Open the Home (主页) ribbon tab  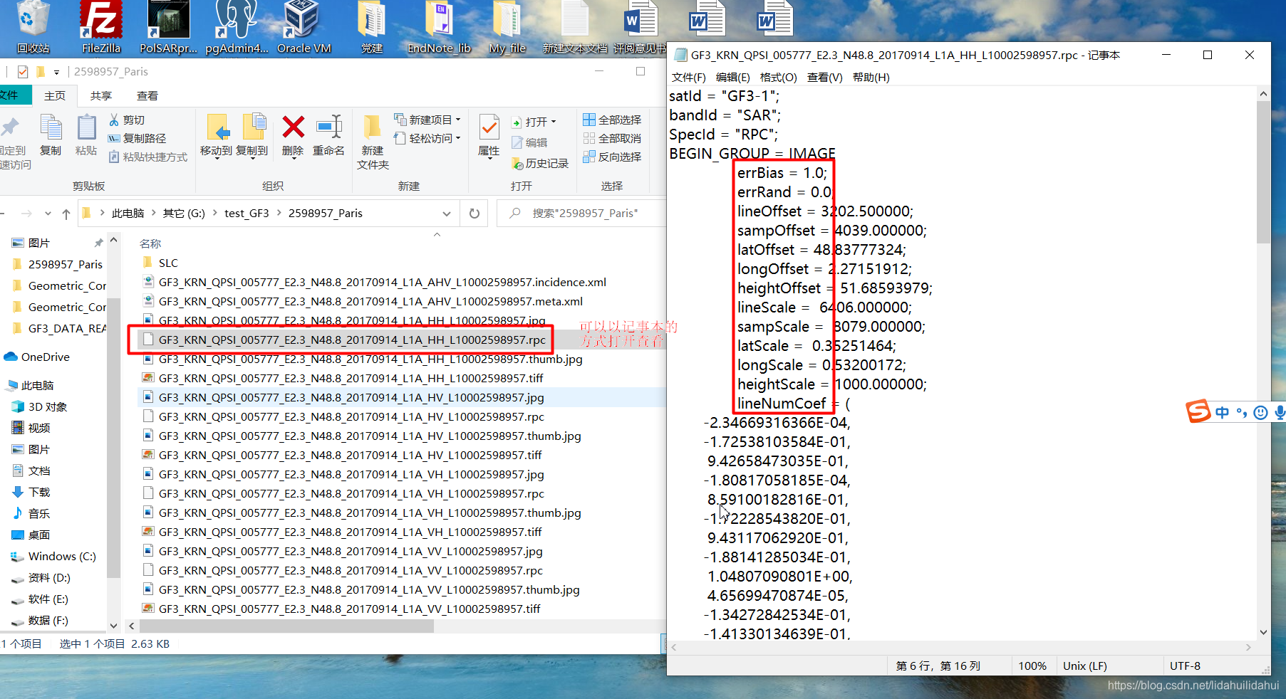click(x=55, y=95)
